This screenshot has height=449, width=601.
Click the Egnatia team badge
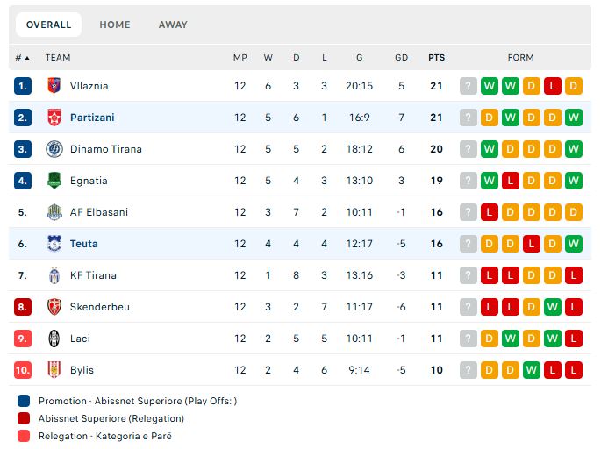pos(54,181)
